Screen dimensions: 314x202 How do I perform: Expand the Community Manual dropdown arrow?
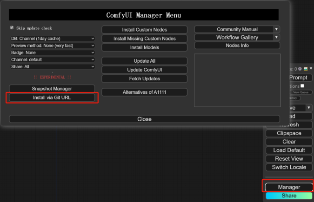[x=276, y=29]
